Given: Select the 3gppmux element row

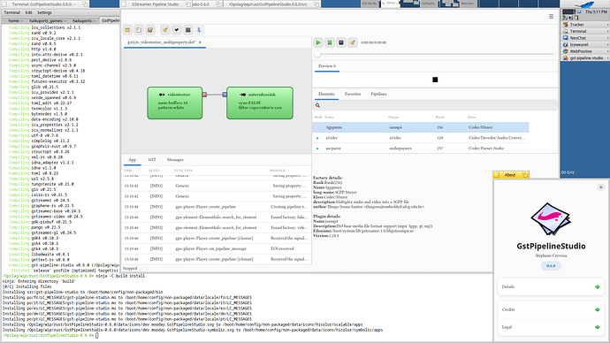Looking at the screenshot, I should coord(421,127).
